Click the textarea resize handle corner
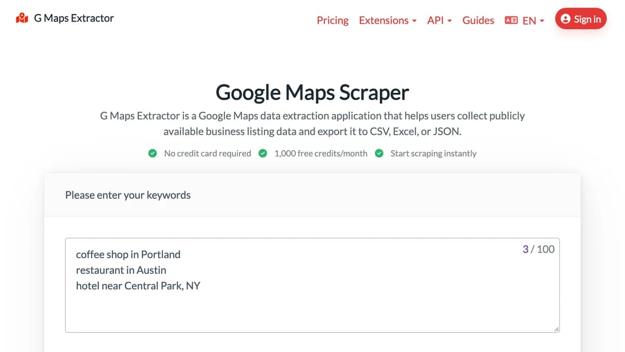This screenshot has width=625, height=352. (x=556, y=329)
